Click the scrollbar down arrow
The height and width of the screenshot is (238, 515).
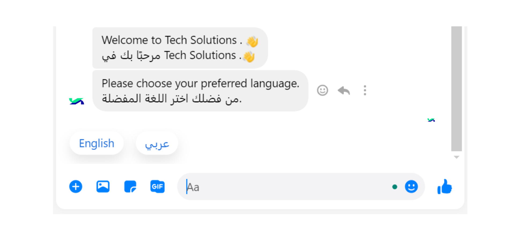point(457,157)
